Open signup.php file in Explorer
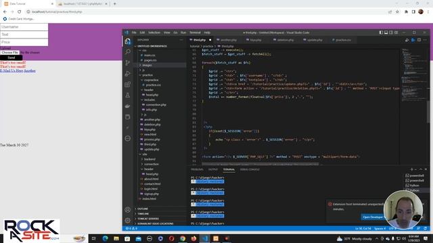This screenshot has height=243, width=433. pyautogui.click(x=152, y=194)
